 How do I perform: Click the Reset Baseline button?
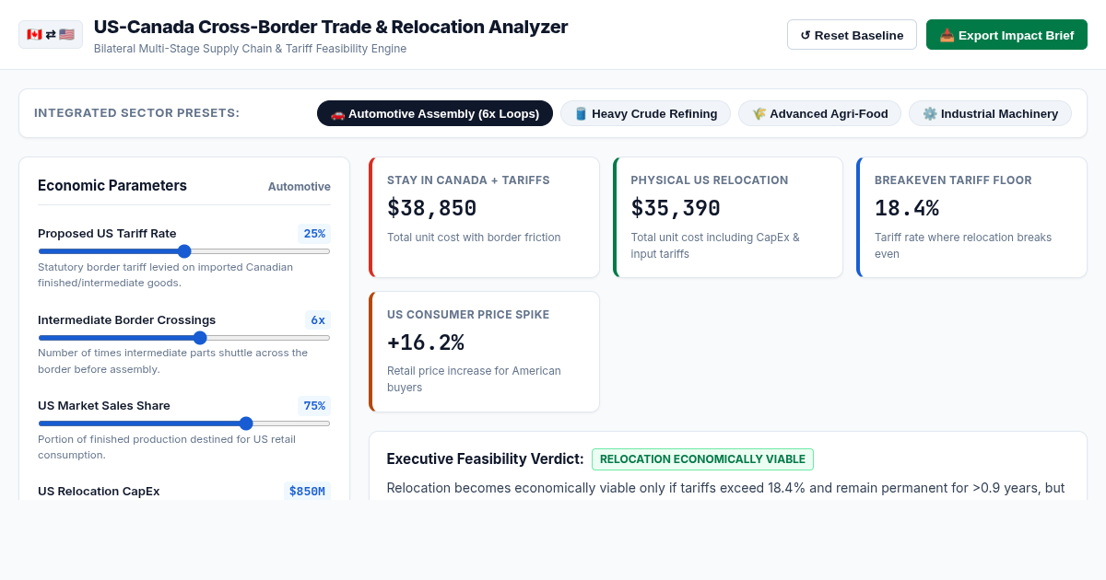(x=852, y=35)
